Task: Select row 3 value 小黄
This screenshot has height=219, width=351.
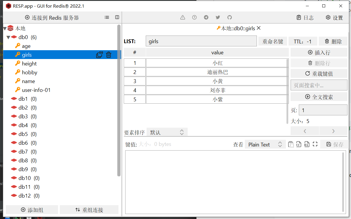Action: pyautogui.click(x=217, y=81)
